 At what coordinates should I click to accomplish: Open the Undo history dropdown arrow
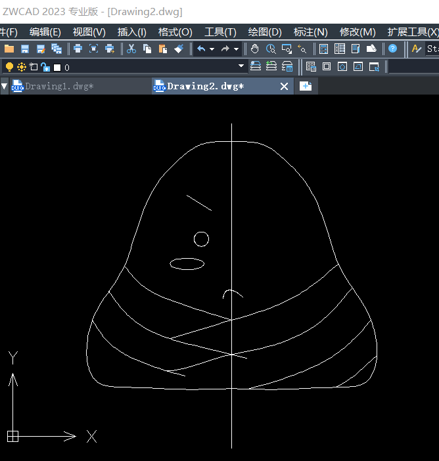click(x=212, y=49)
